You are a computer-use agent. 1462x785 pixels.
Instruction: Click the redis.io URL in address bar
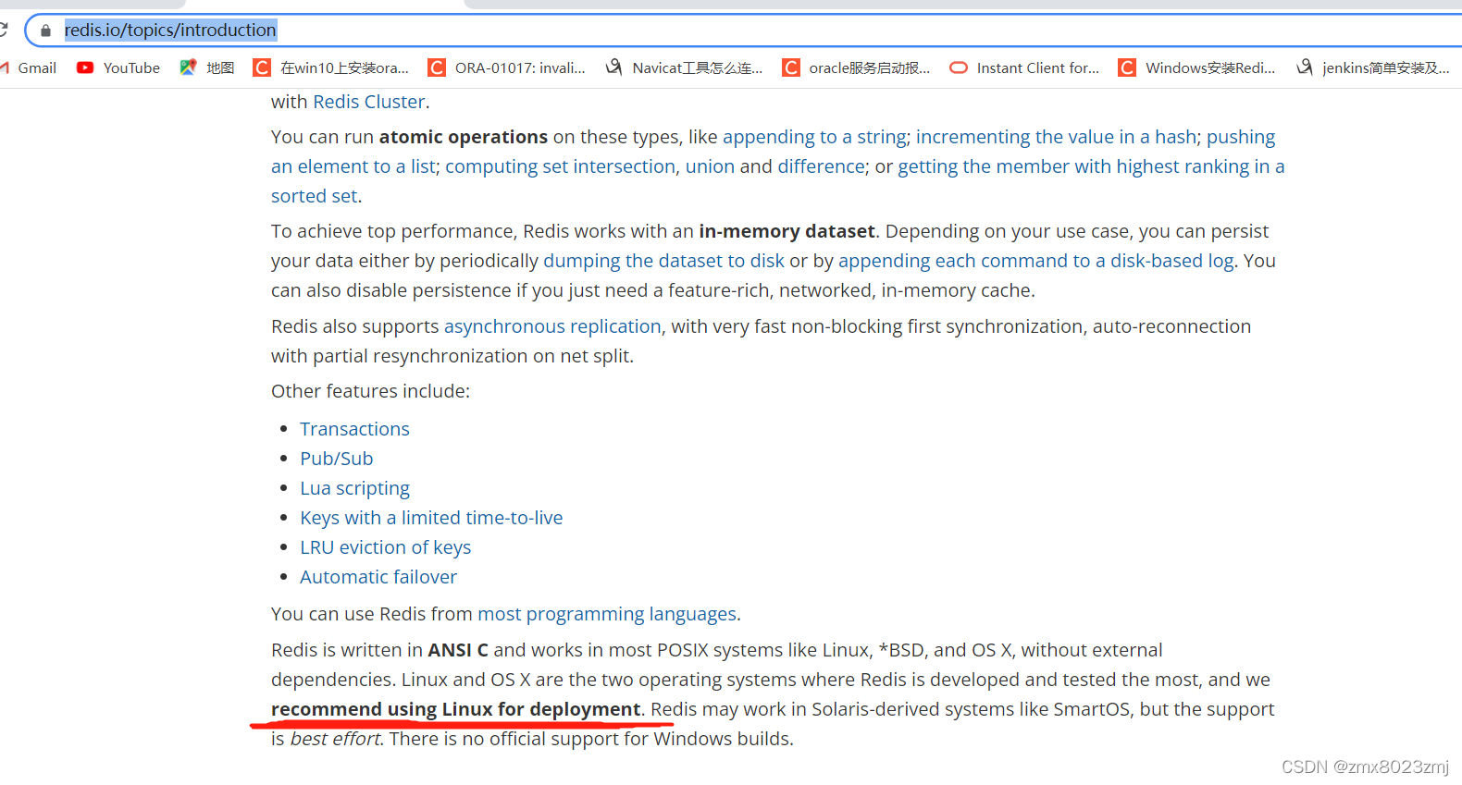pos(170,31)
